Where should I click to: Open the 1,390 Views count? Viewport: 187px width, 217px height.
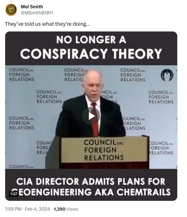[x=66, y=209]
